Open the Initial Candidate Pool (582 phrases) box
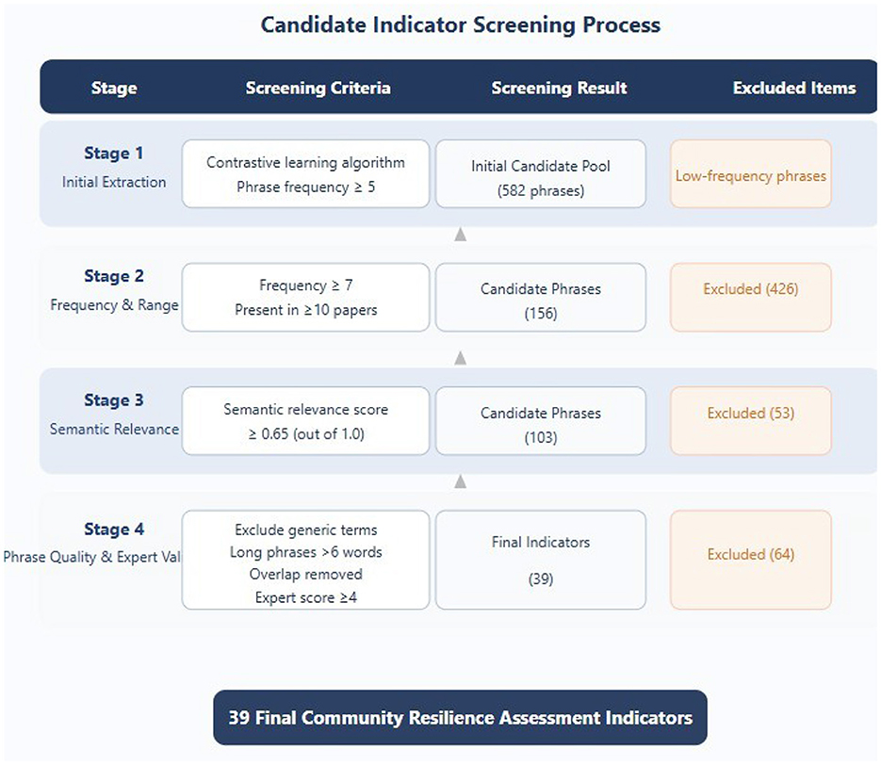This screenshot has width=881, height=765. tap(540, 174)
